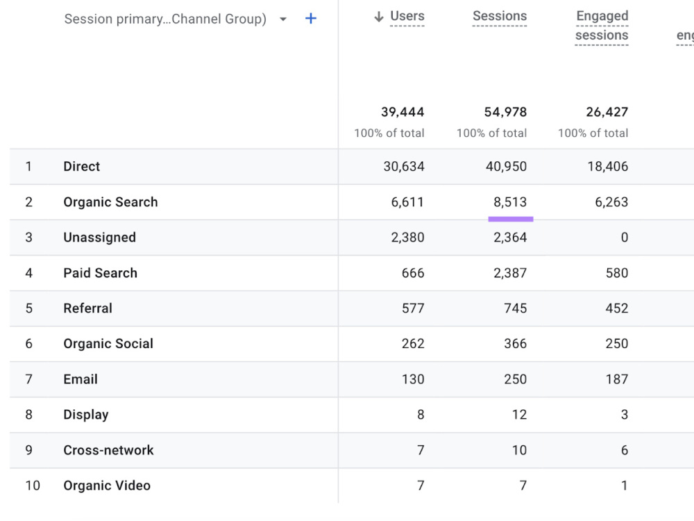Click the Unassigned channel row
Image resolution: width=694 pixels, height=521 pixels.
point(352,238)
